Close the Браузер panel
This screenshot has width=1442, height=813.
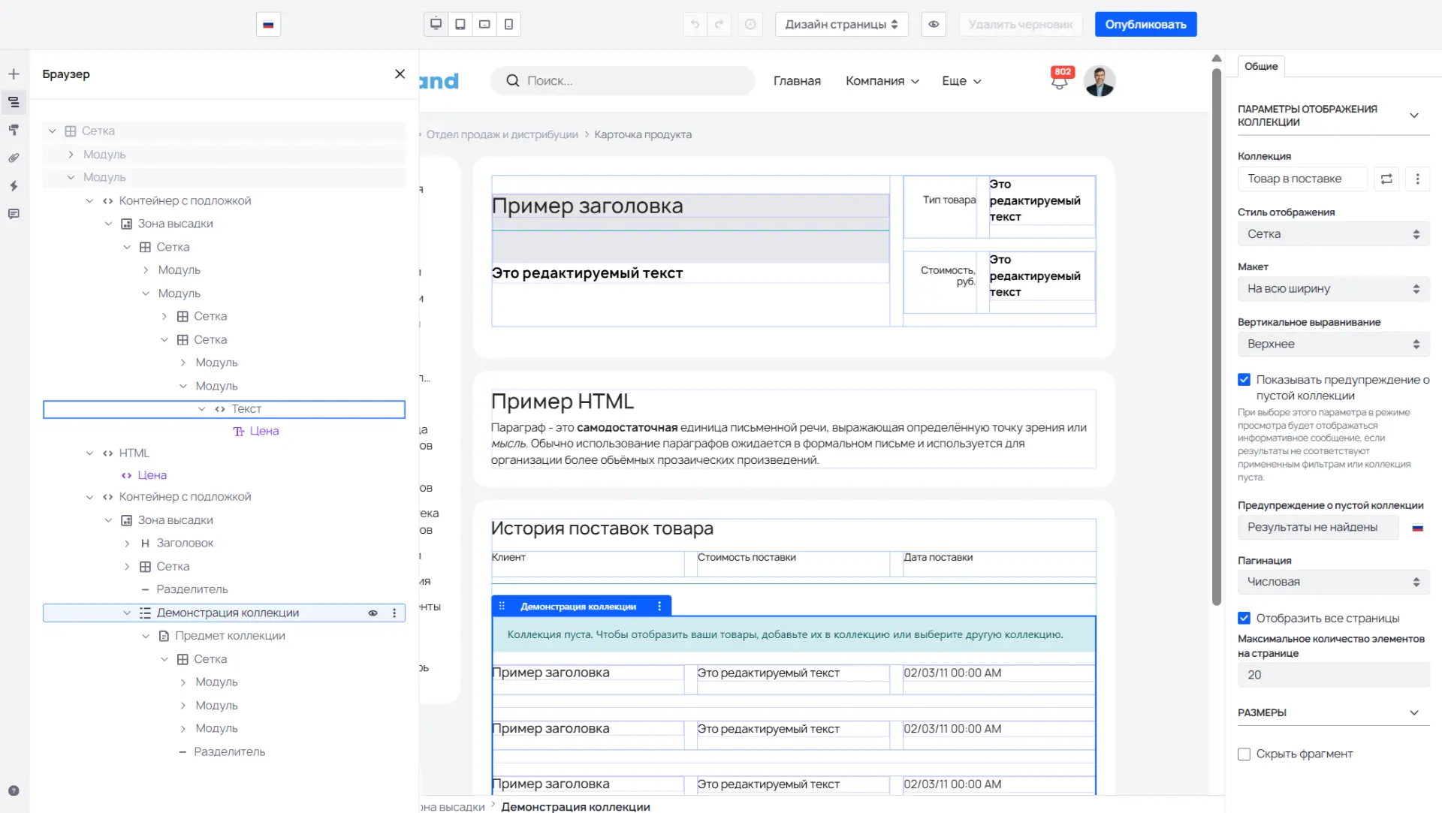400,74
